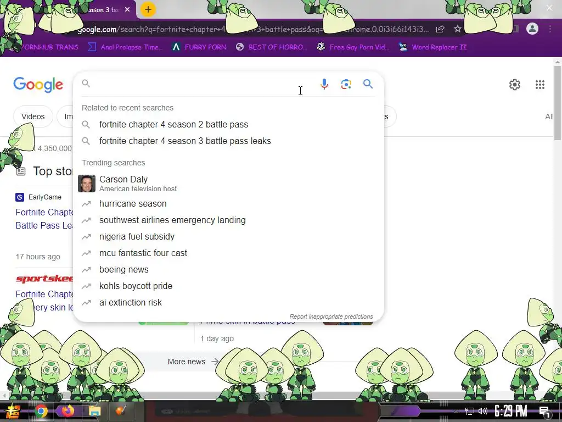Open Chrome's three-dot menu
Screen dimensions: 562x422
point(550,29)
